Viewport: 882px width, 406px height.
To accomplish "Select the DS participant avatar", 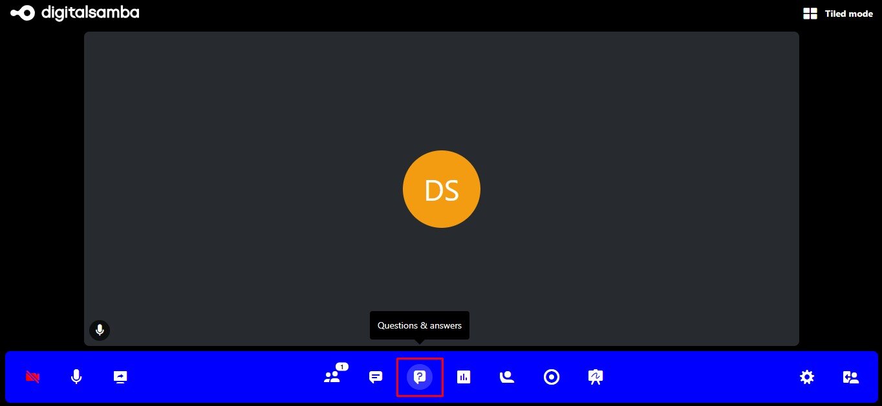I will (442, 188).
